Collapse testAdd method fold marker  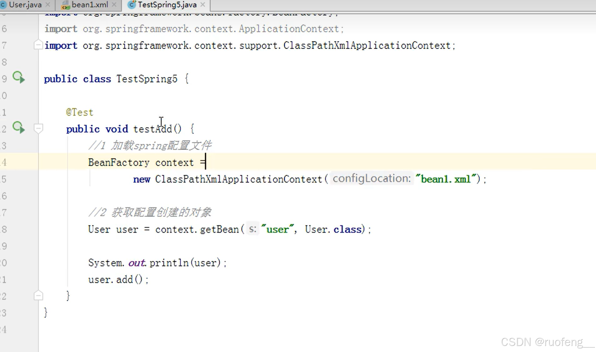pyautogui.click(x=38, y=128)
